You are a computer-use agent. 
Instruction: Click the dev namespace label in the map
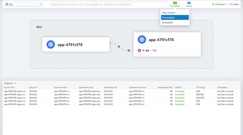tap(39, 27)
